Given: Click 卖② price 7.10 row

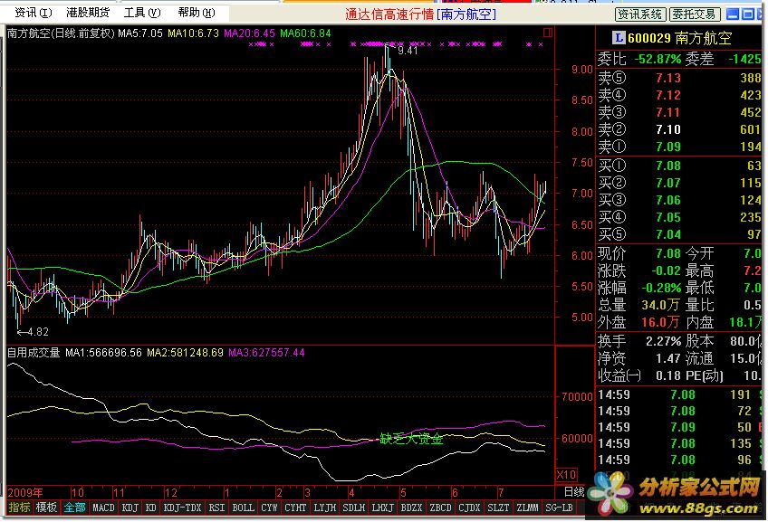Looking at the screenshot, I should 679,129.
